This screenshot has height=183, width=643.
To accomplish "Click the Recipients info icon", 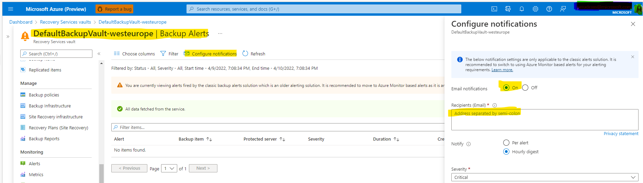I will [495, 105].
